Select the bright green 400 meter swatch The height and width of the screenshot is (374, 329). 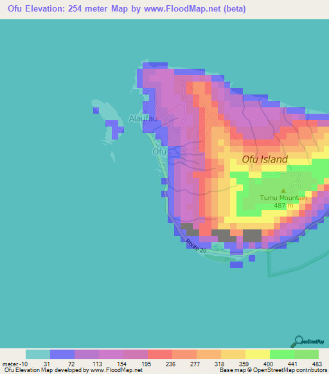(282, 355)
